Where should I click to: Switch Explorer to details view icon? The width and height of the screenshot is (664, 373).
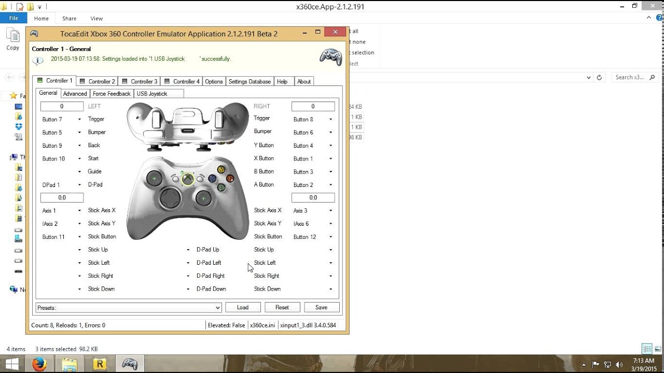click(647, 349)
